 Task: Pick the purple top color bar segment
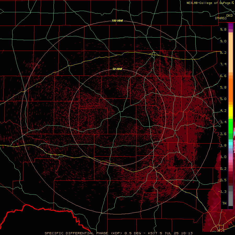pos(231,26)
